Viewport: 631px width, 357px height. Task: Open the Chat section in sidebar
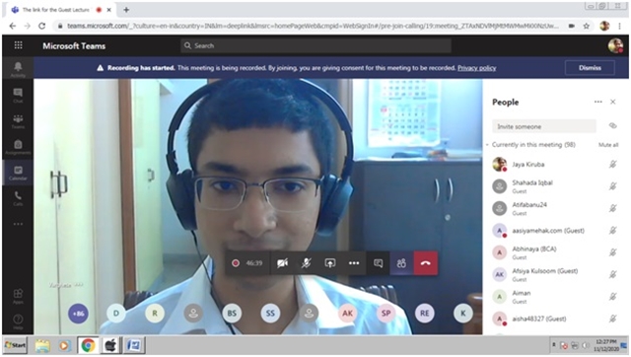[x=18, y=96]
